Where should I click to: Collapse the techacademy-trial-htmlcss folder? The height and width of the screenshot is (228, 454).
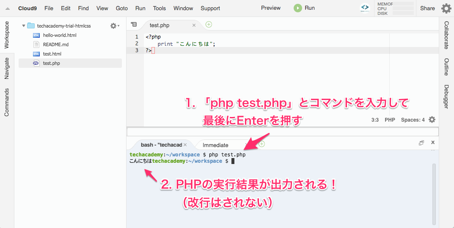click(24, 26)
